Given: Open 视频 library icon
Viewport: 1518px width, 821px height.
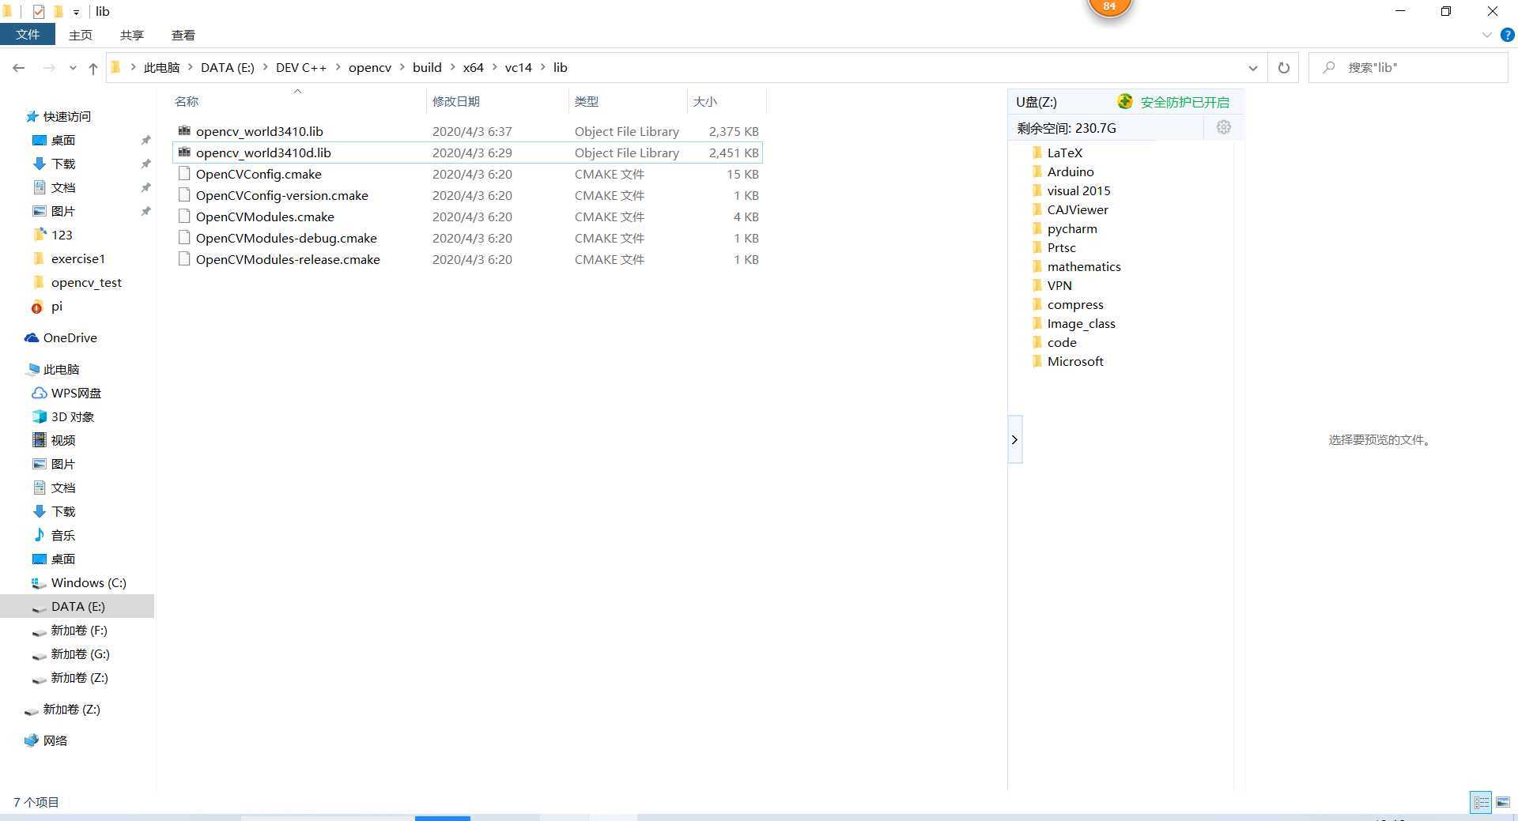Looking at the screenshot, I should [39, 440].
